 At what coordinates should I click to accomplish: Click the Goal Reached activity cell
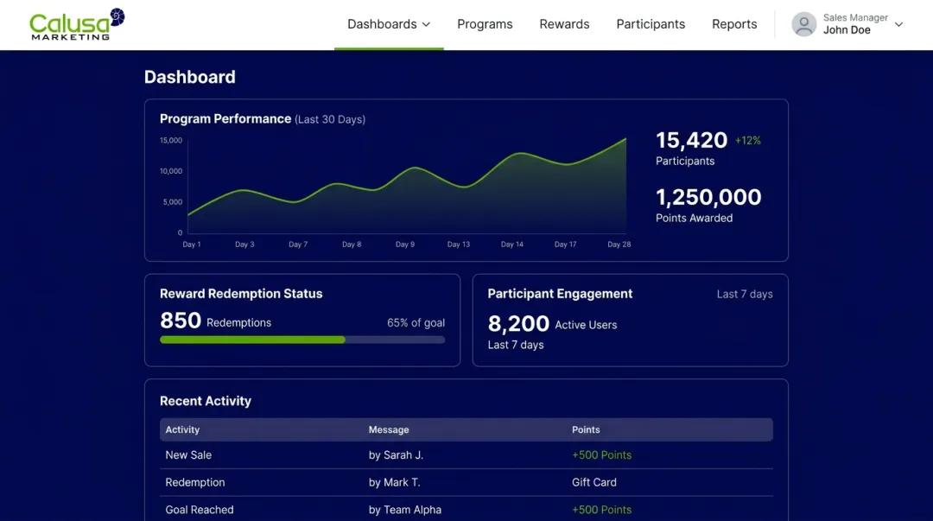pyautogui.click(x=199, y=510)
